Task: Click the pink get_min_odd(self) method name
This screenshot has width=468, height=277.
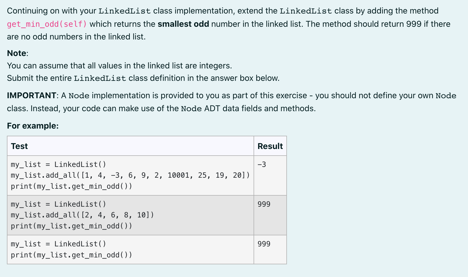Action: tap(47, 24)
